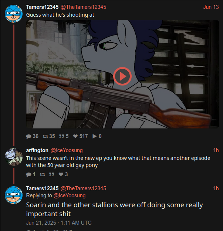Click the retweet icon showing 35
Image resolution: width=223 pixels, height=231 pixels.
(45, 137)
